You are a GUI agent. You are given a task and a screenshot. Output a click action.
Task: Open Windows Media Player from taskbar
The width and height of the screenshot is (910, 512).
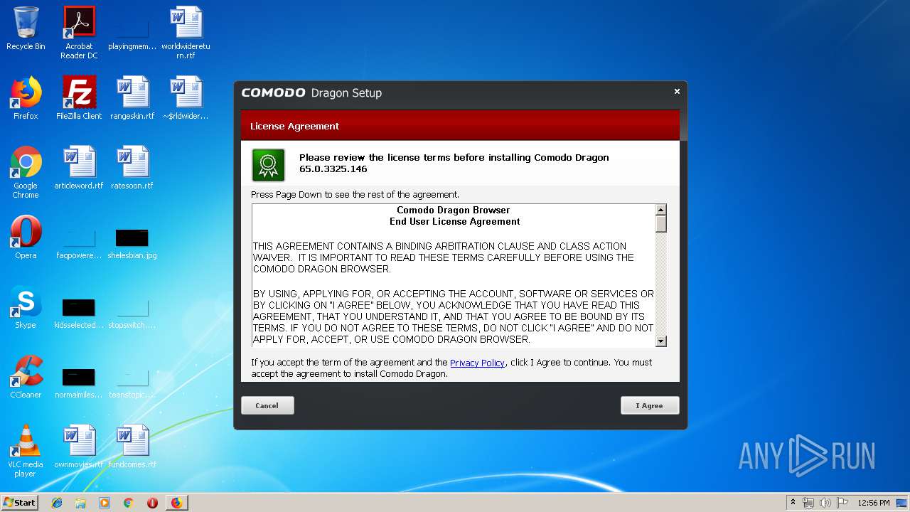click(105, 503)
